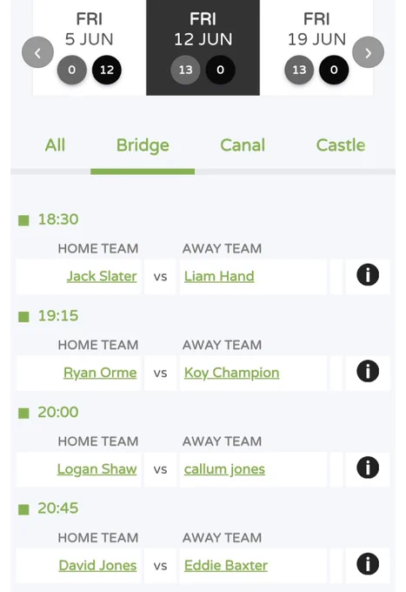
Task: Open callum jones player link
Action: point(224,469)
